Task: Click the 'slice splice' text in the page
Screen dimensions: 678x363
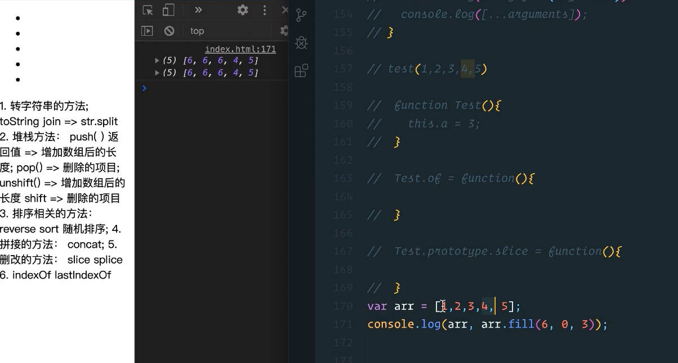Action: point(95,260)
